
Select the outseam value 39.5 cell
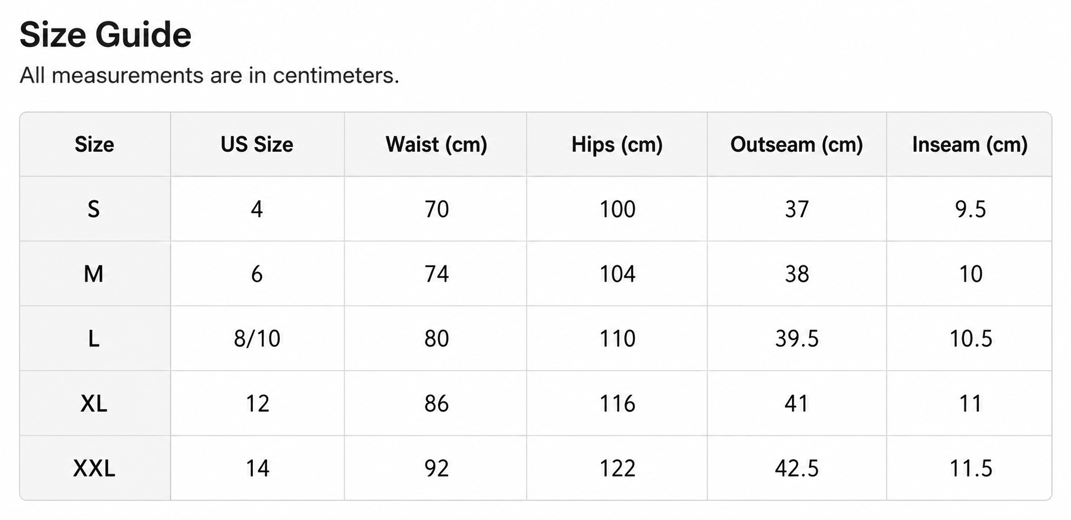click(x=797, y=339)
